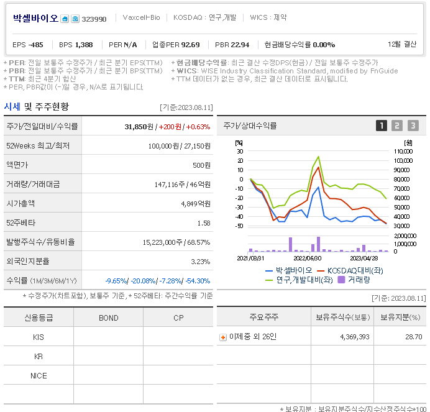Click the phone contact icon before 323990
This screenshot has height=412, width=430.
point(75,19)
